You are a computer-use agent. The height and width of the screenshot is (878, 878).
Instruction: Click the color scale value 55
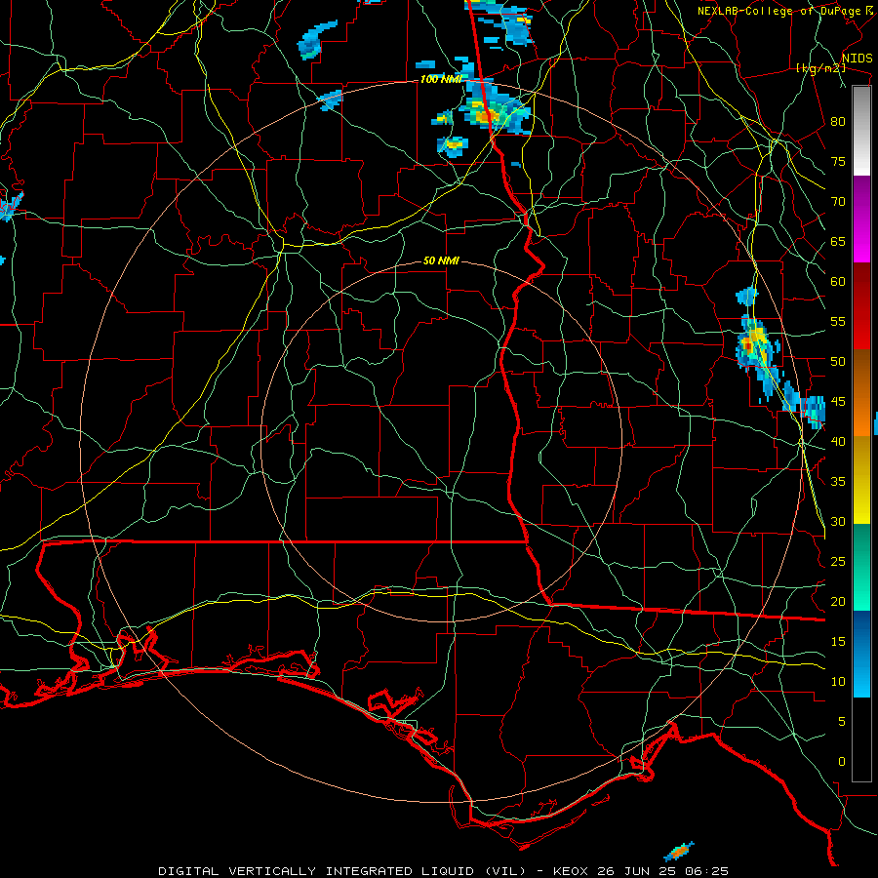[x=838, y=321]
